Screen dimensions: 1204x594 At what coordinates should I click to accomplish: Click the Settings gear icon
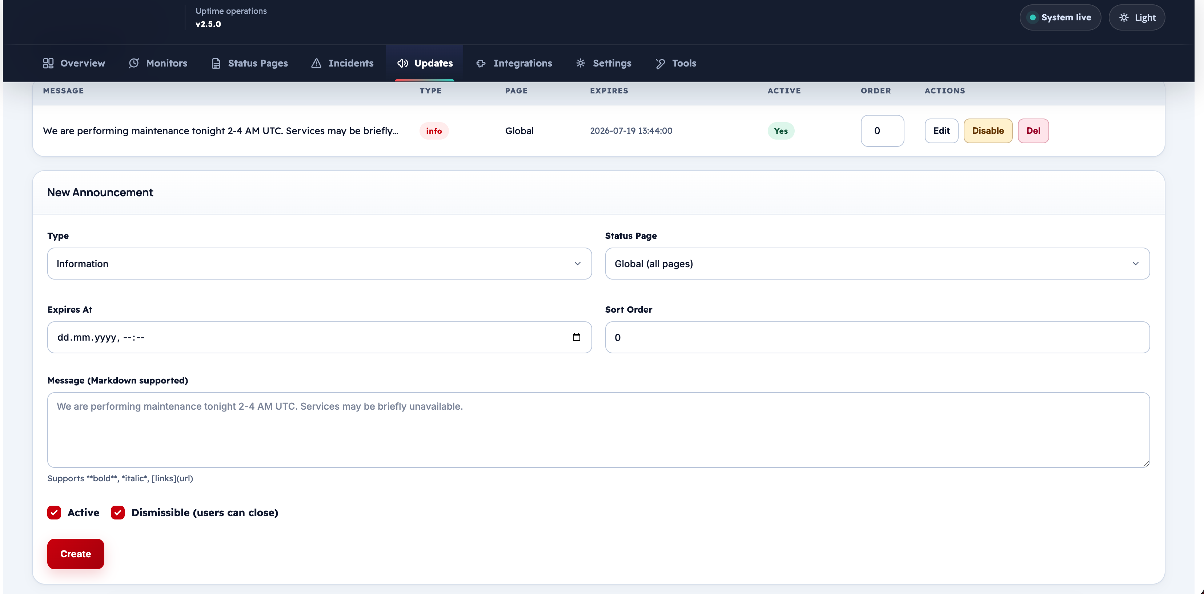pyautogui.click(x=581, y=63)
